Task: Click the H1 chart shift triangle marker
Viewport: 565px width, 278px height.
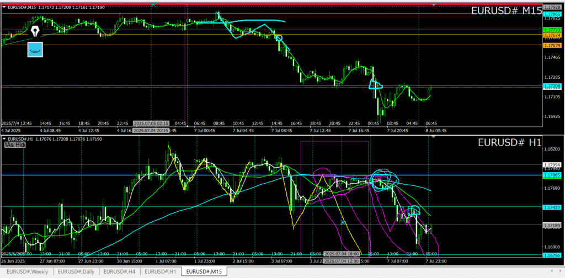Action: (433, 137)
